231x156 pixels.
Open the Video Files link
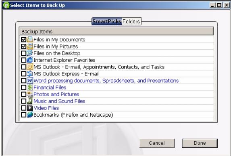click(x=46, y=108)
